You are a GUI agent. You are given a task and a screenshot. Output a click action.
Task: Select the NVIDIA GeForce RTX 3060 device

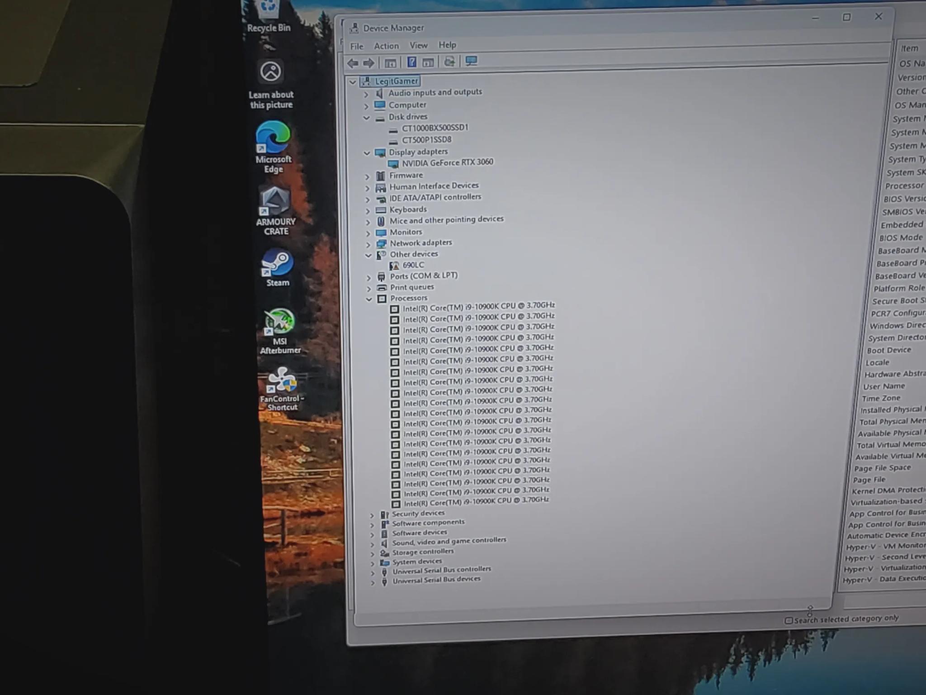click(447, 162)
